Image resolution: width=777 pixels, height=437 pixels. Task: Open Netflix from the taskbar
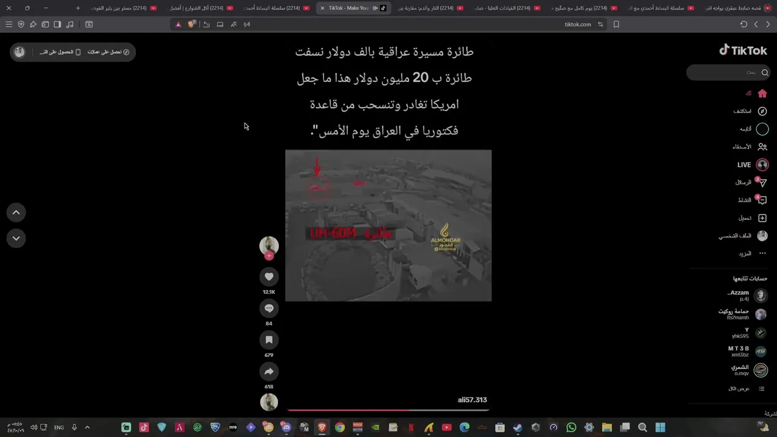coord(411,427)
